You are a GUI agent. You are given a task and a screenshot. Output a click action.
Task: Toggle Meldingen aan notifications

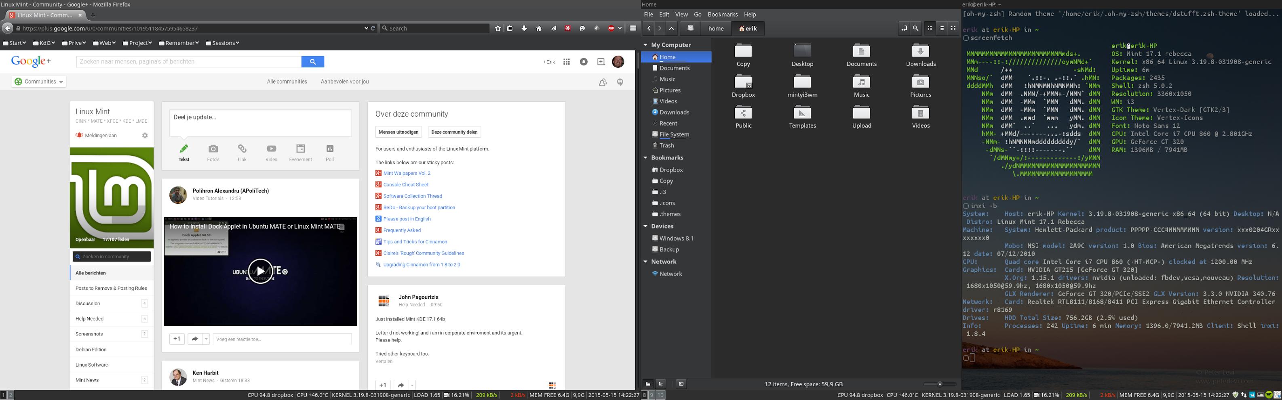[96, 135]
